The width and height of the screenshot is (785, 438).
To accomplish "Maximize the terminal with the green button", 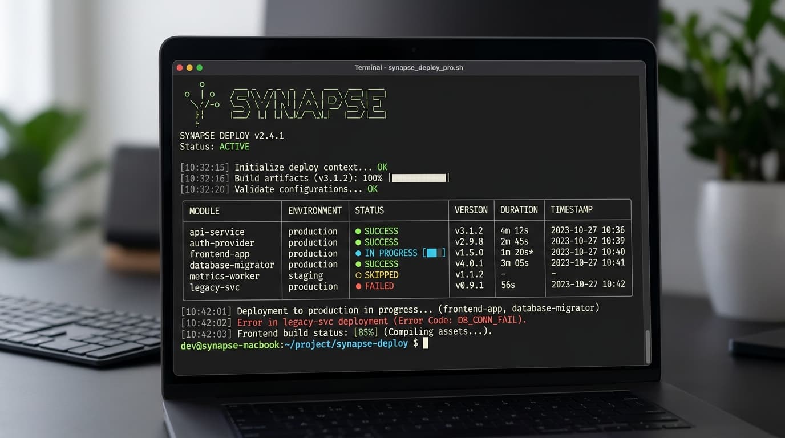I will pos(199,68).
